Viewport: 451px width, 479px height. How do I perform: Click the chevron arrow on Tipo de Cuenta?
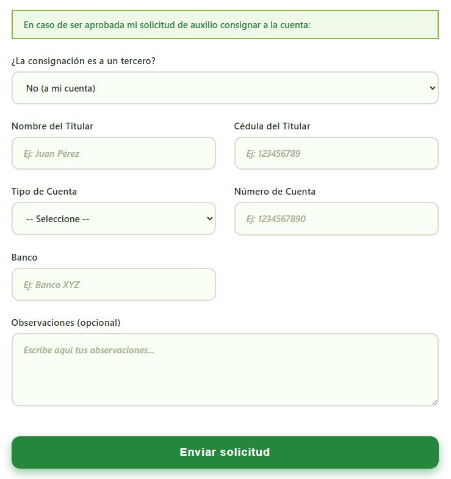tap(210, 218)
